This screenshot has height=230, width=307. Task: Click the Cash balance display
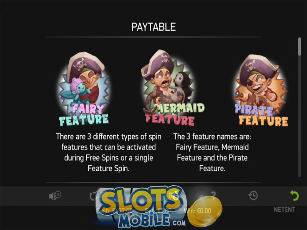(114, 211)
